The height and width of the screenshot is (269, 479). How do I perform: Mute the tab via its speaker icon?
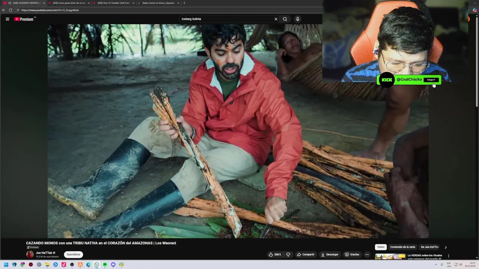point(10,3)
